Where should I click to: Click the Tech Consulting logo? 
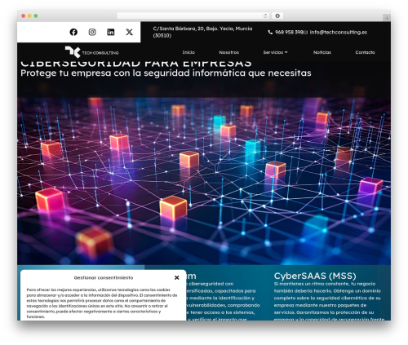pyautogui.click(x=91, y=52)
